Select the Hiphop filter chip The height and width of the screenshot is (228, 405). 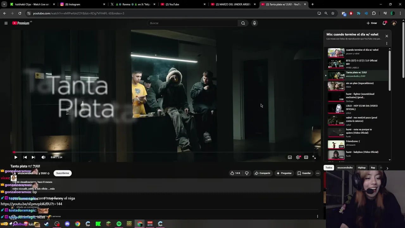[x=362, y=168]
